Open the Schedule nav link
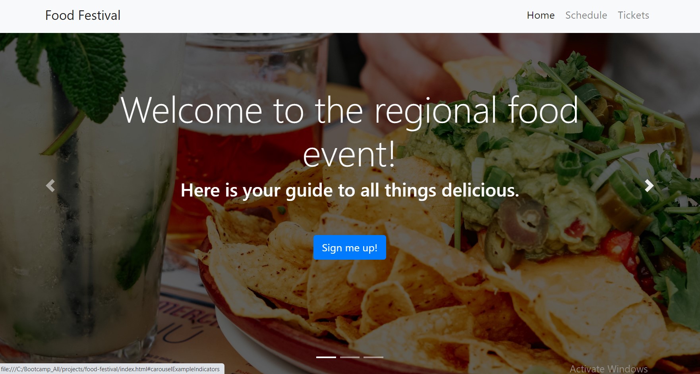This screenshot has height=374, width=700. [x=586, y=15]
